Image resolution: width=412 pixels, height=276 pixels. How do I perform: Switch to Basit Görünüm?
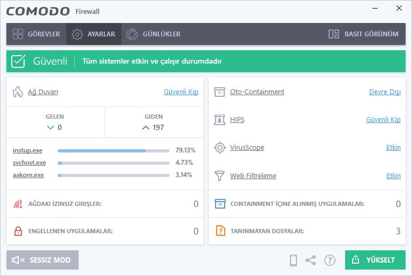click(364, 34)
